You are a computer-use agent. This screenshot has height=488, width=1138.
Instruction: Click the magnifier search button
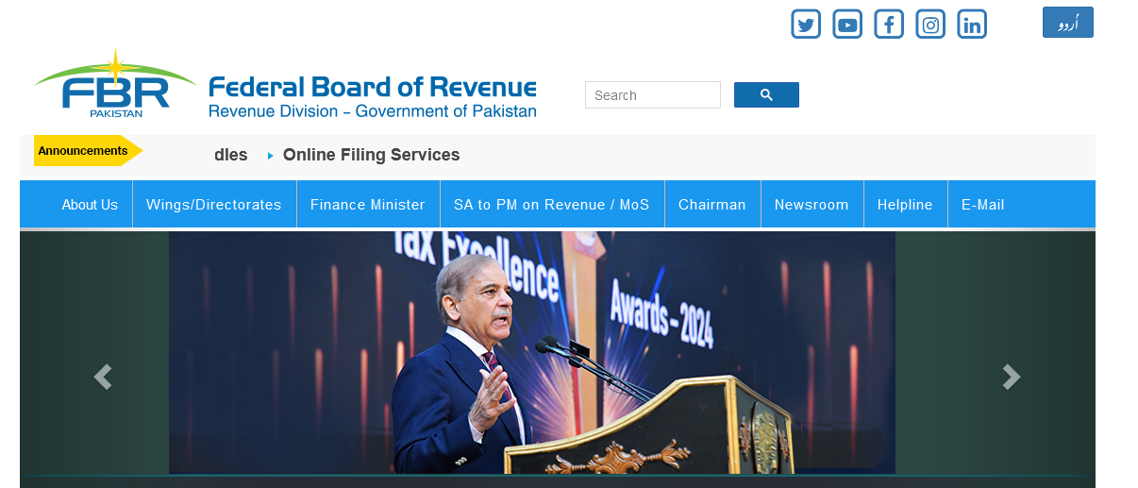[x=766, y=95]
